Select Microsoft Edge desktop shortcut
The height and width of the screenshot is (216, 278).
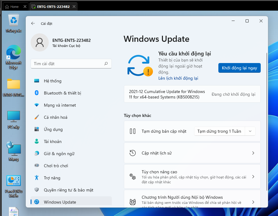13,57
